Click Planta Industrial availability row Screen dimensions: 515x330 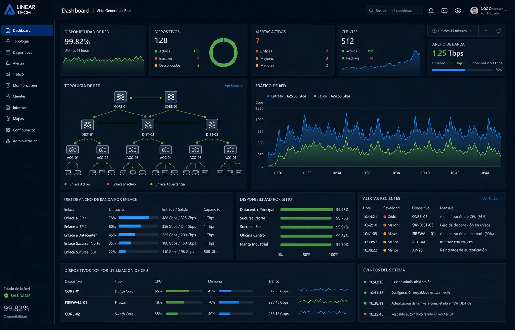[295, 244]
